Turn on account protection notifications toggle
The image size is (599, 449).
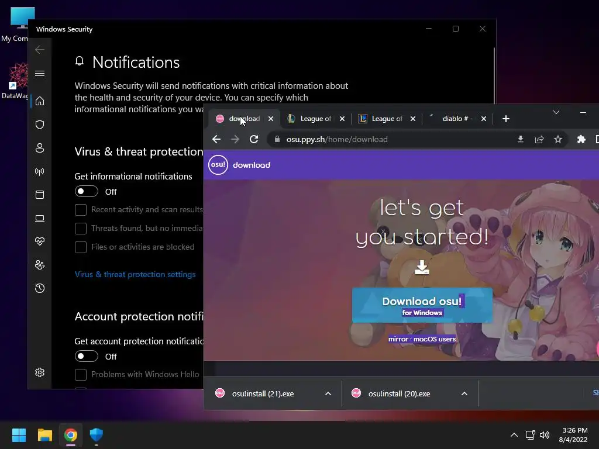click(x=87, y=356)
